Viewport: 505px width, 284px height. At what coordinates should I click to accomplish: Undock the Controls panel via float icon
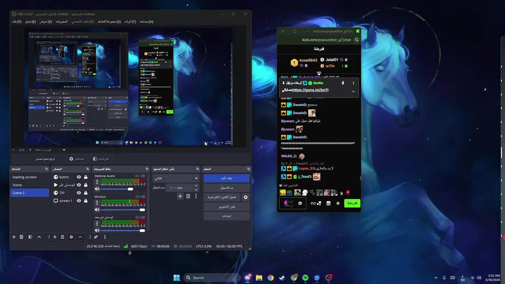coord(248,169)
